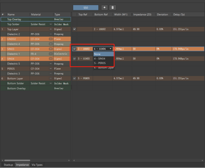205x168 pixels.
Task: Open material picker for Bottom Solder row
Action: click(50, 83)
